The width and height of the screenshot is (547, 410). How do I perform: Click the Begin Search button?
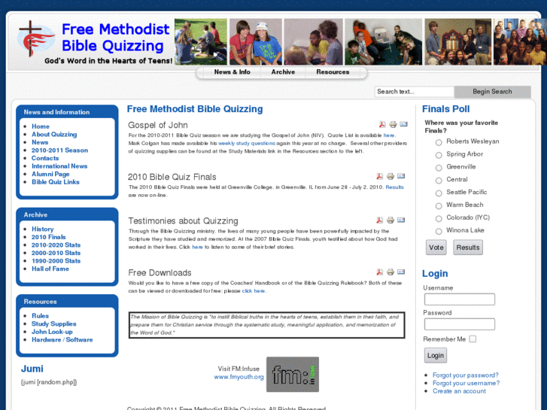[x=492, y=92]
